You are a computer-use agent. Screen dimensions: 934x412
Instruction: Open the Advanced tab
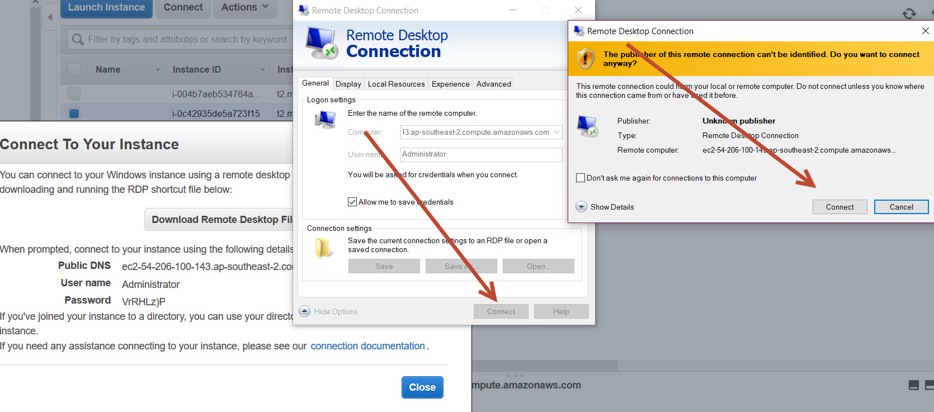tap(493, 84)
